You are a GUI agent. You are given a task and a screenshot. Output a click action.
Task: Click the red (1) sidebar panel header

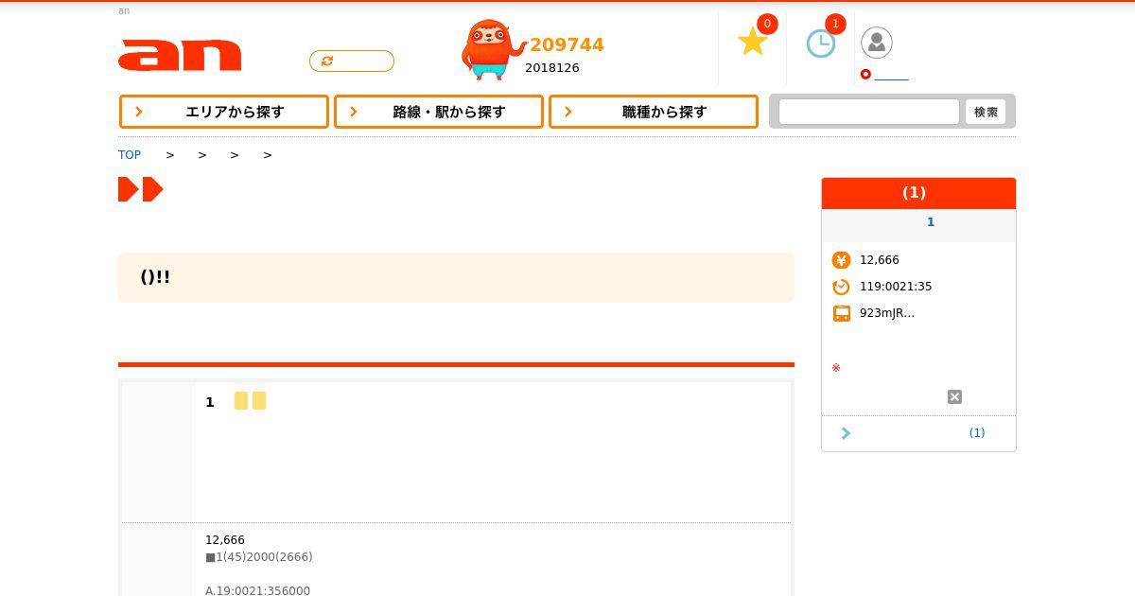point(918,193)
